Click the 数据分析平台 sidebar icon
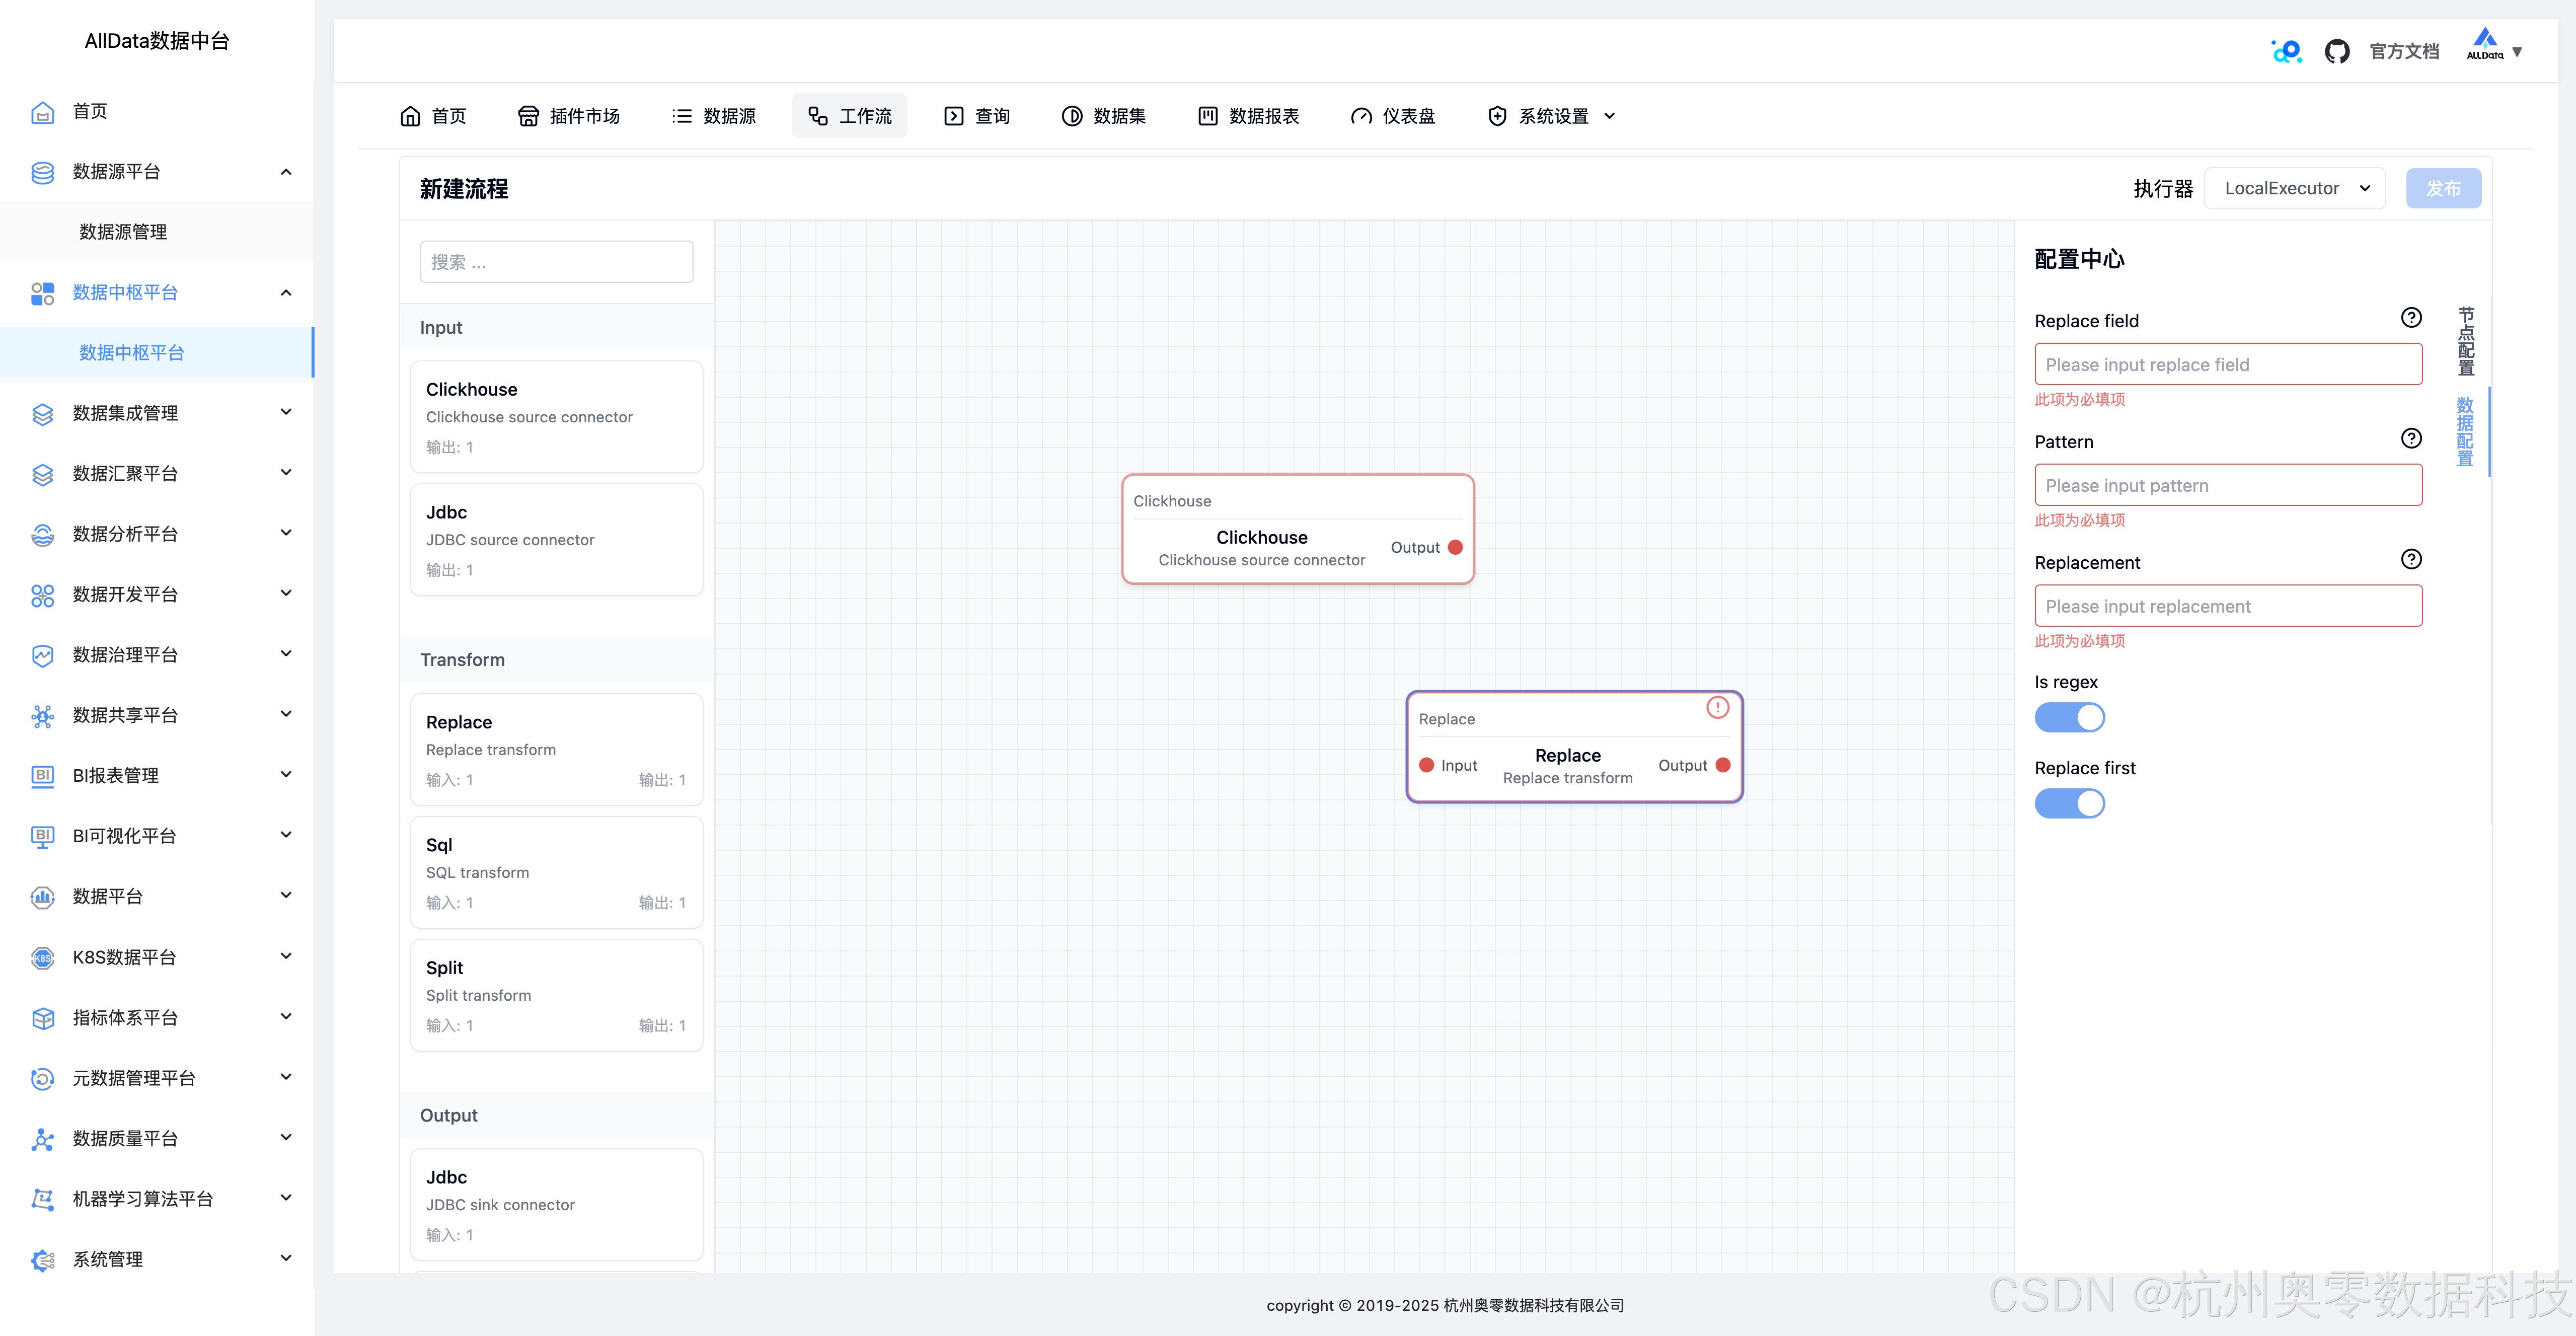This screenshot has width=2576, height=1336. (42, 534)
